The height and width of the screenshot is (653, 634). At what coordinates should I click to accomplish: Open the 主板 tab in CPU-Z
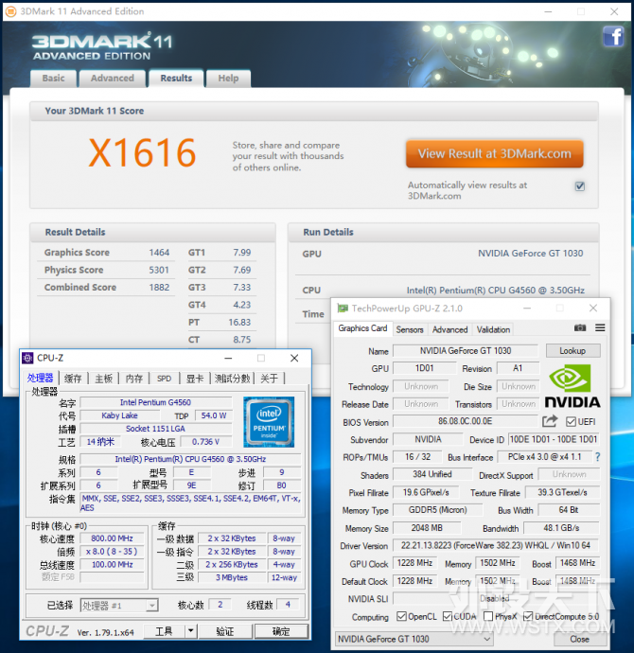tap(104, 379)
